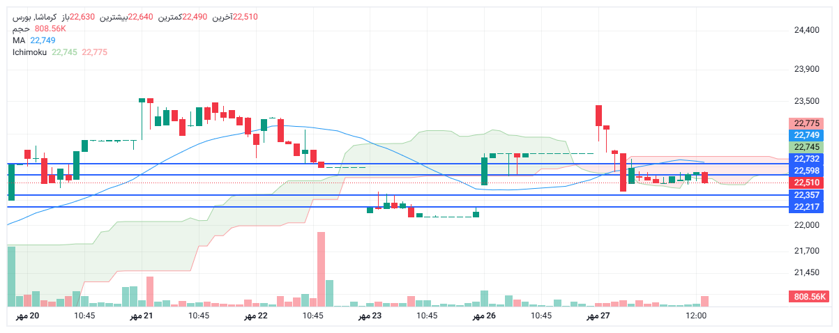Select the 22,732 horizontal line price label
The width and height of the screenshot is (839, 333).
tap(807, 159)
